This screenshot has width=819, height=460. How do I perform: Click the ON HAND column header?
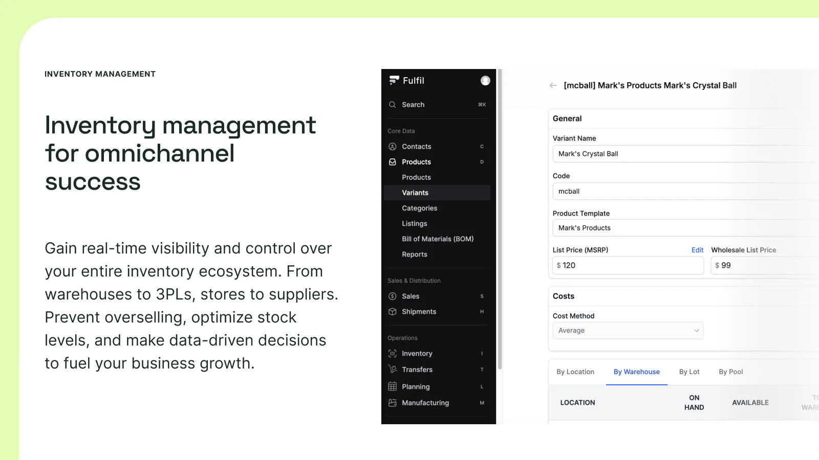click(x=694, y=403)
